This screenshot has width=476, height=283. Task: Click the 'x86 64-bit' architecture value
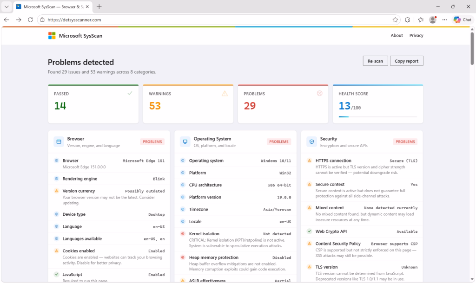[279, 185]
